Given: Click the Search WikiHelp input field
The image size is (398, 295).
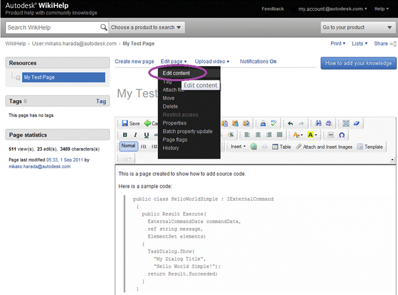Looking at the screenshot, I should (x=52, y=27).
